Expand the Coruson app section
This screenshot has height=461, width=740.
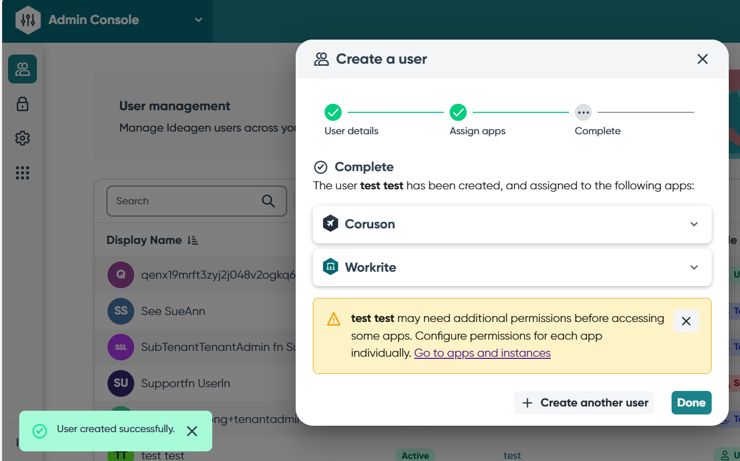694,224
